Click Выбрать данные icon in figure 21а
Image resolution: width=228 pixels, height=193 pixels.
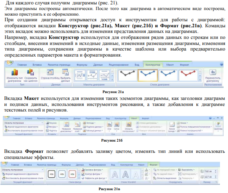coord(65,72)
